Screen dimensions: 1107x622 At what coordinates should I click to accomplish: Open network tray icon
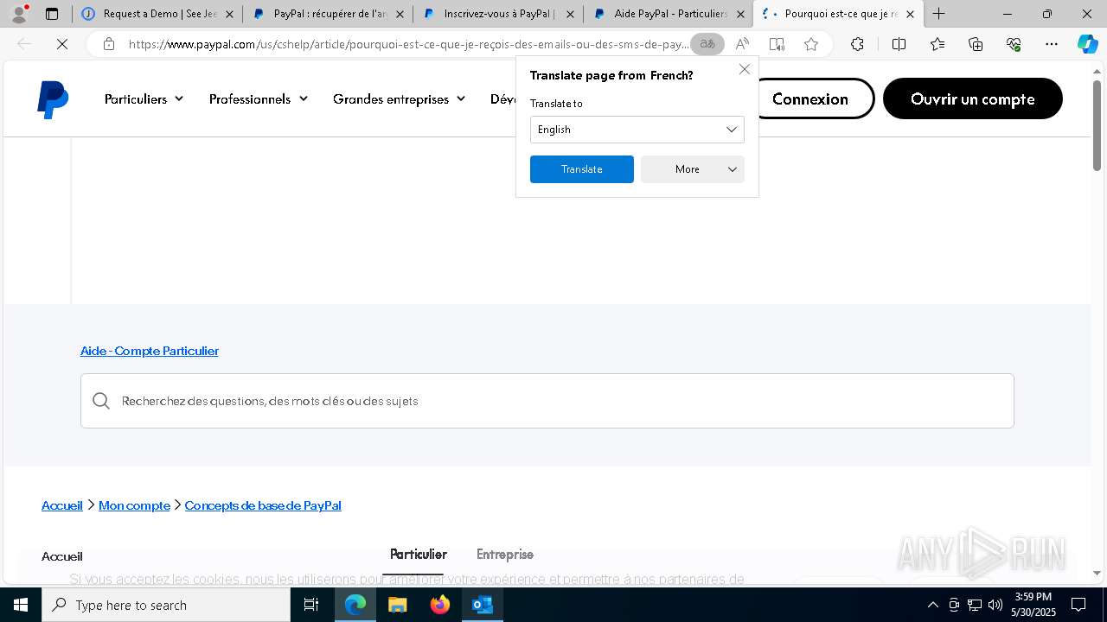click(975, 605)
